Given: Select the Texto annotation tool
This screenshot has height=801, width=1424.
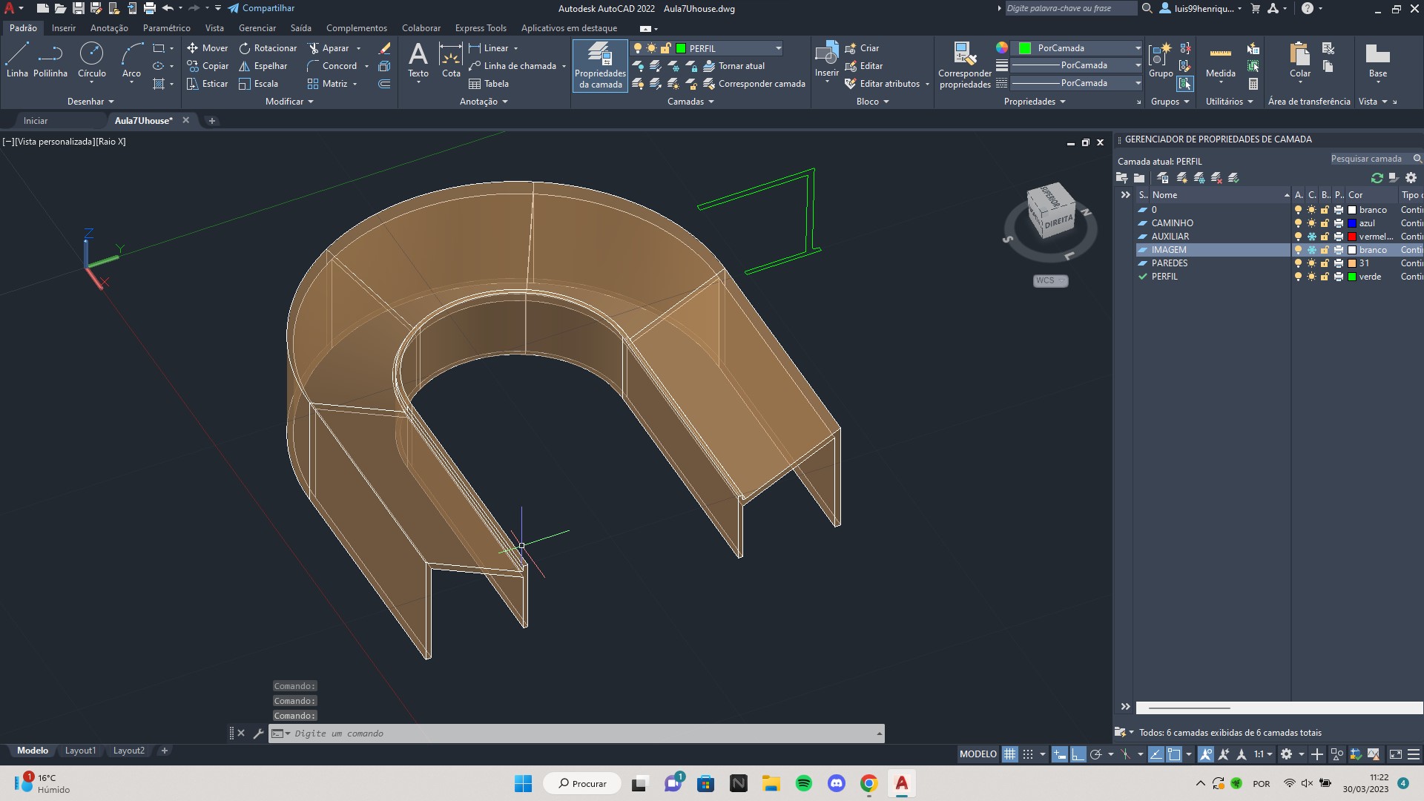Looking at the screenshot, I should 418,60.
